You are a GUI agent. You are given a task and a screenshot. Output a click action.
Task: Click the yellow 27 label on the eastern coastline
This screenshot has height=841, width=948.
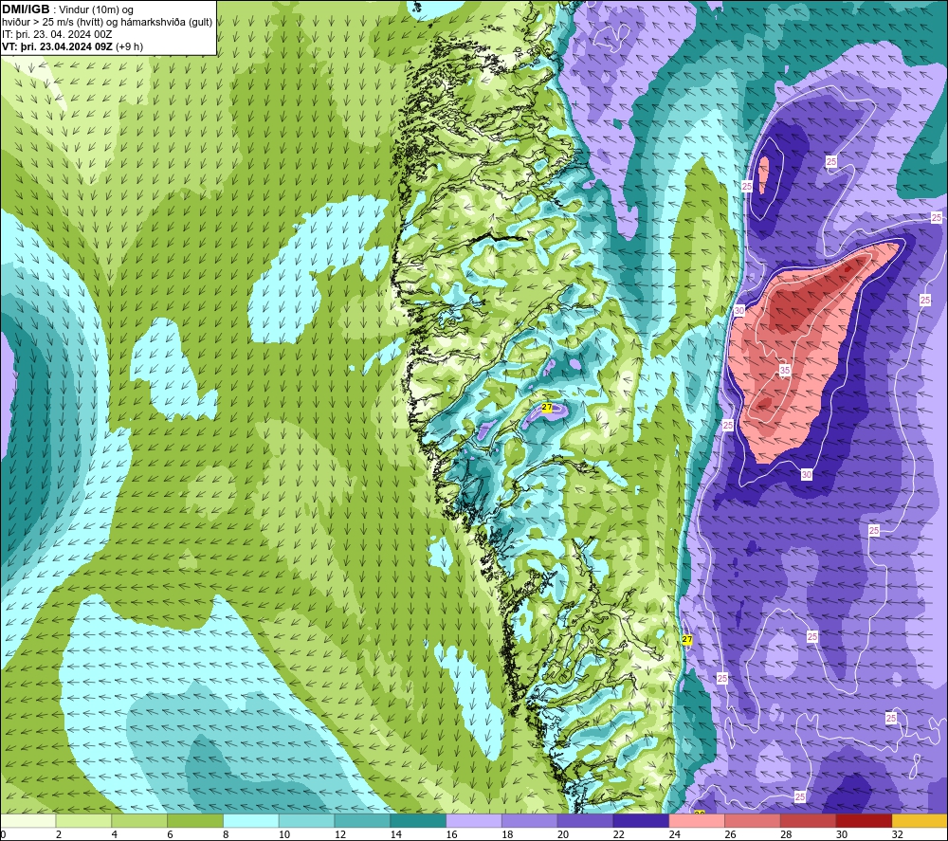point(686,639)
